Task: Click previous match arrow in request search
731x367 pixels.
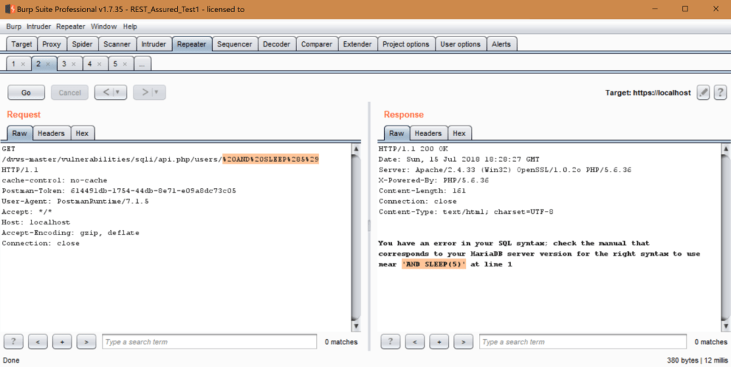Action: click(38, 342)
